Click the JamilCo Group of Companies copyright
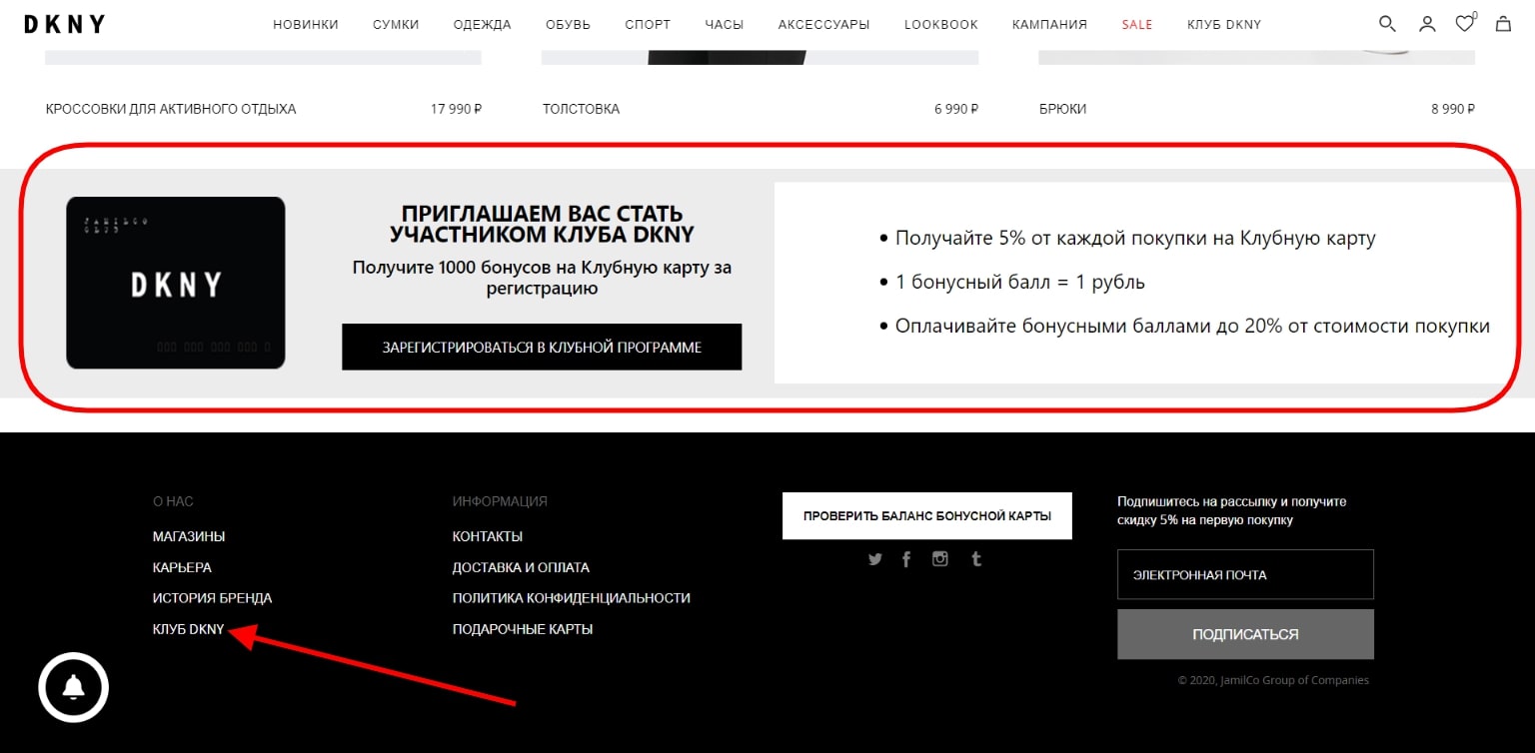This screenshot has height=753, width=1535. 1273,680
